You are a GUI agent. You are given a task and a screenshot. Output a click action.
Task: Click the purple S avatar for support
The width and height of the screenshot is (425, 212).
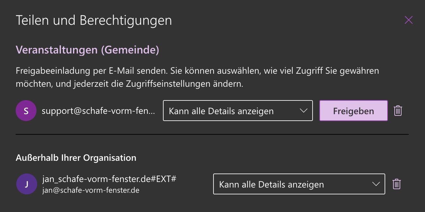[x=26, y=111]
